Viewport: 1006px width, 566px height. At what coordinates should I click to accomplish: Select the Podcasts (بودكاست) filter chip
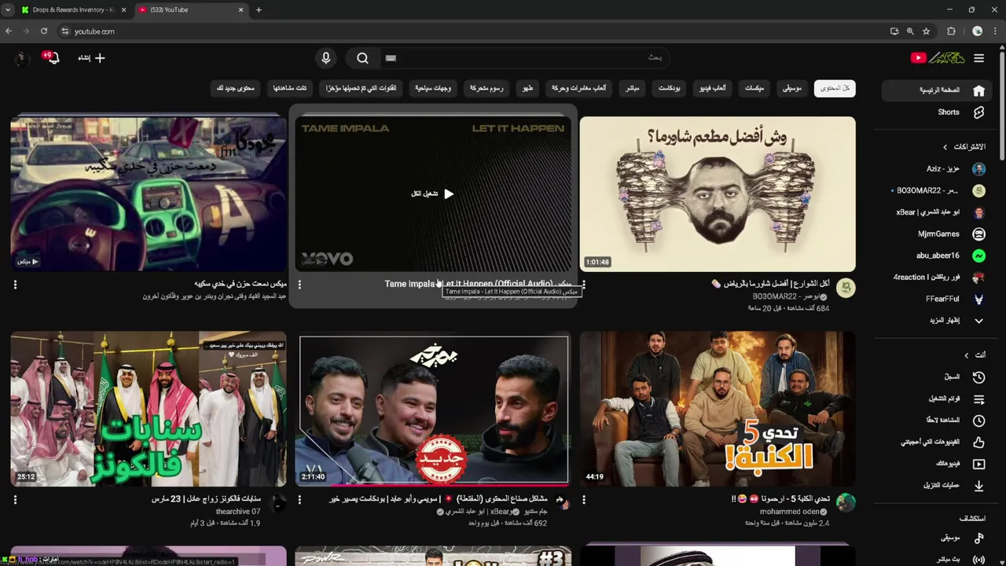tap(670, 88)
